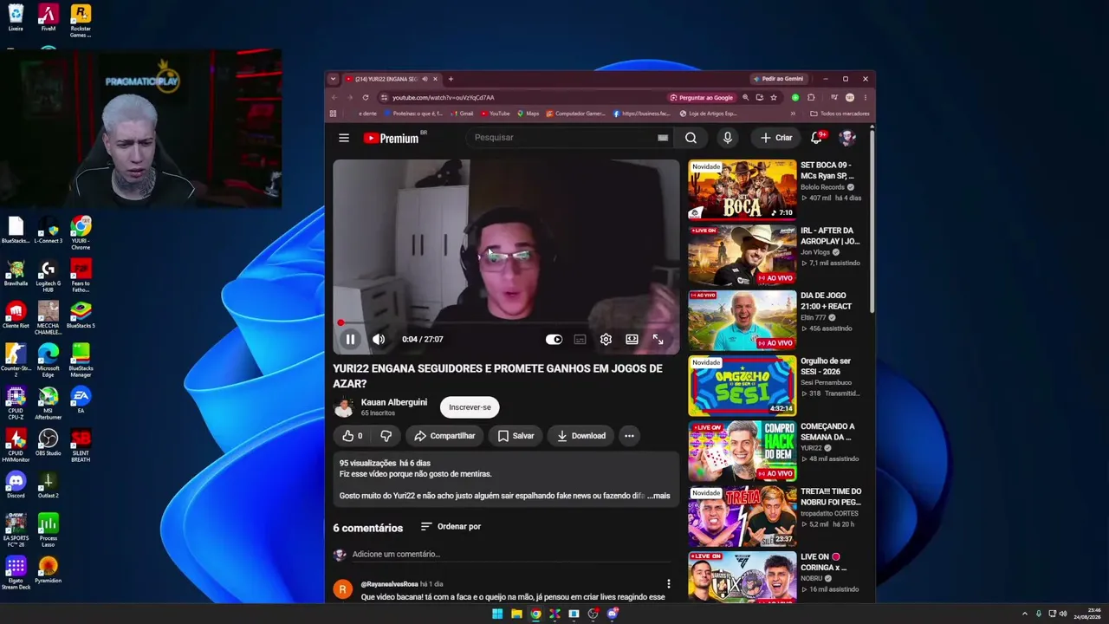Start voice search with the microphone

coord(728,138)
